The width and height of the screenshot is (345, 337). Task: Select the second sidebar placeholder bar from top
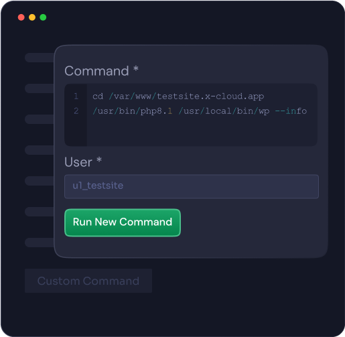[x=40, y=88]
